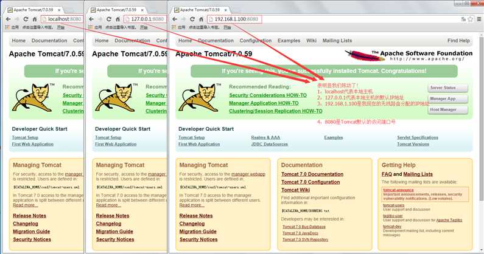This screenshot has width=484, height=254.
Task: Click the bookmark star in 192.168.1.100 window
Action: pyautogui.click(x=471, y=19)
